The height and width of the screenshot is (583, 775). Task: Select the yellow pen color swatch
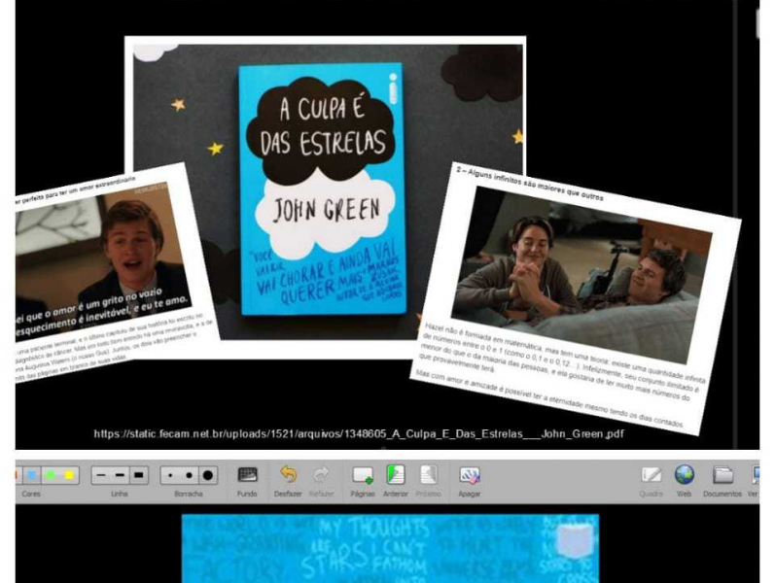coord(69,475)
